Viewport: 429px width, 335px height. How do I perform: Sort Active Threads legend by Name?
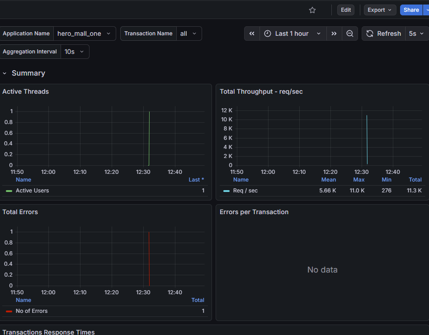[23, 180]
